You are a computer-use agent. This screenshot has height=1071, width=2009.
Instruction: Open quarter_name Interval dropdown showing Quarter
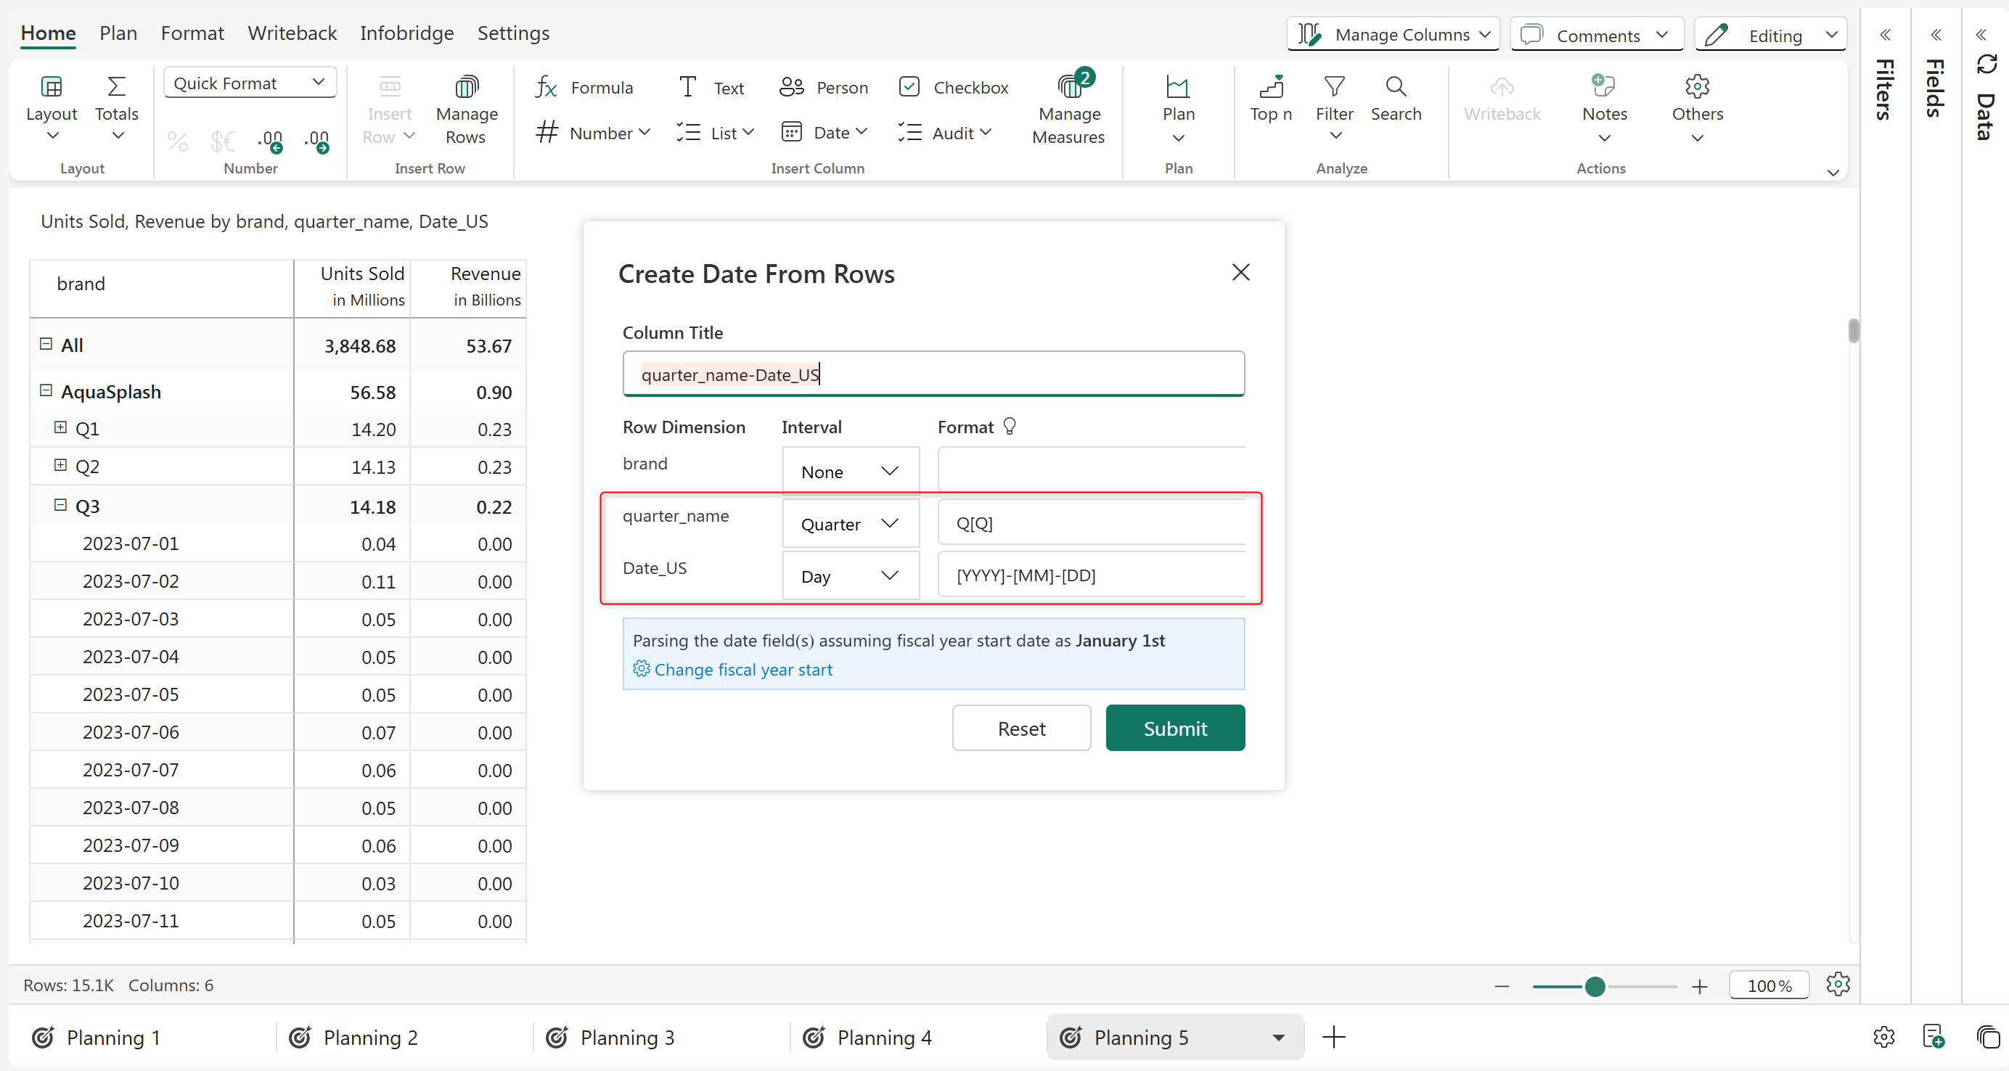[850, 524]
